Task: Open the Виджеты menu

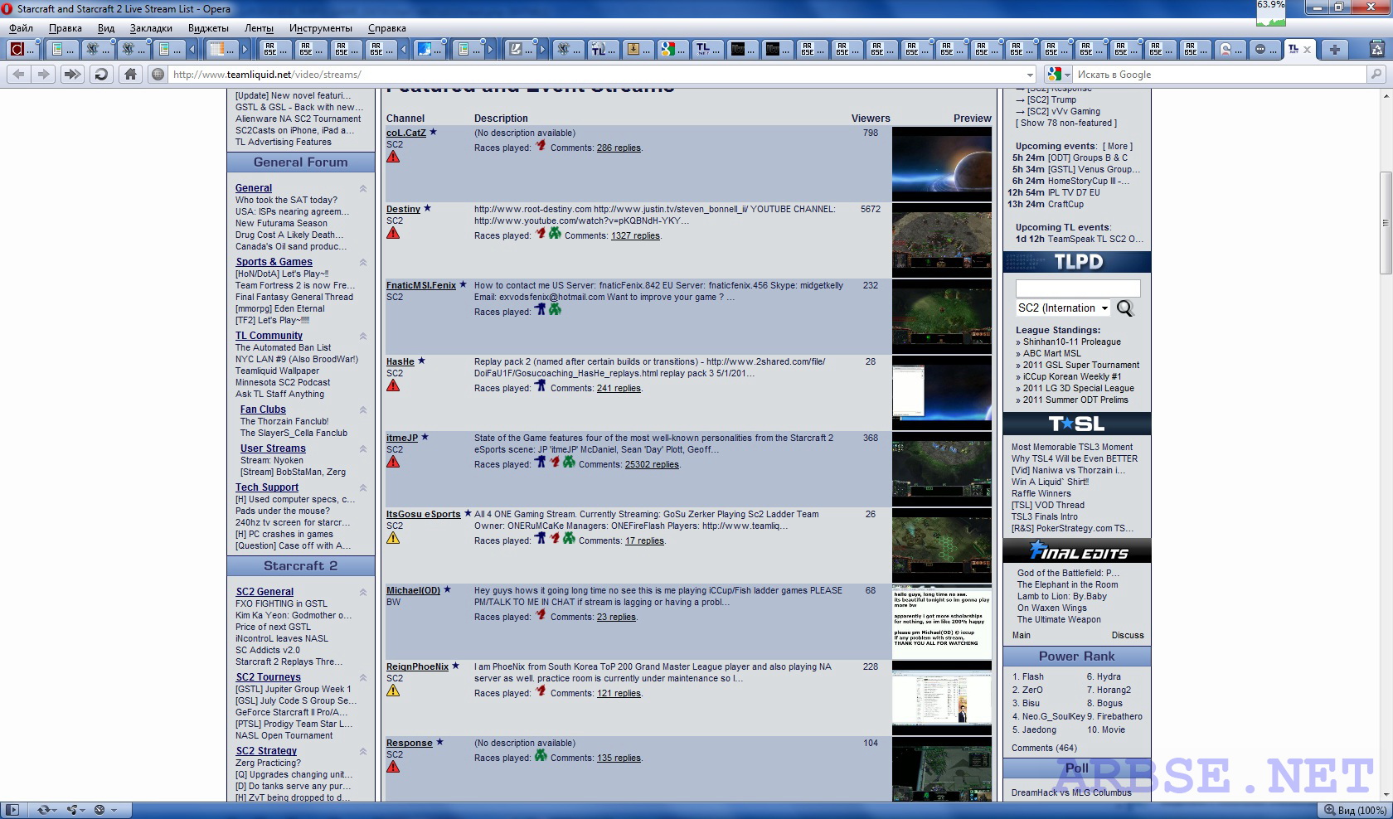Action: coord(208,28)
